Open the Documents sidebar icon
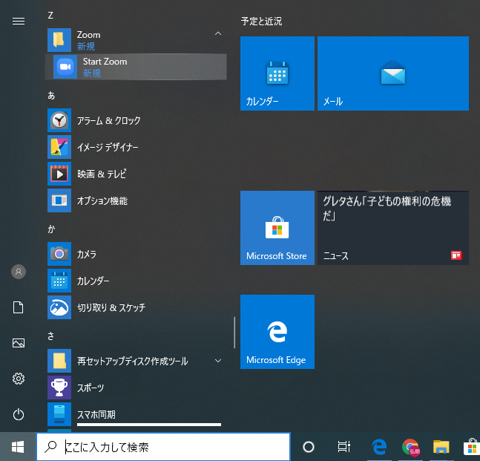The width and height of the screenshot is (480, 461). [x=19, y=307]
